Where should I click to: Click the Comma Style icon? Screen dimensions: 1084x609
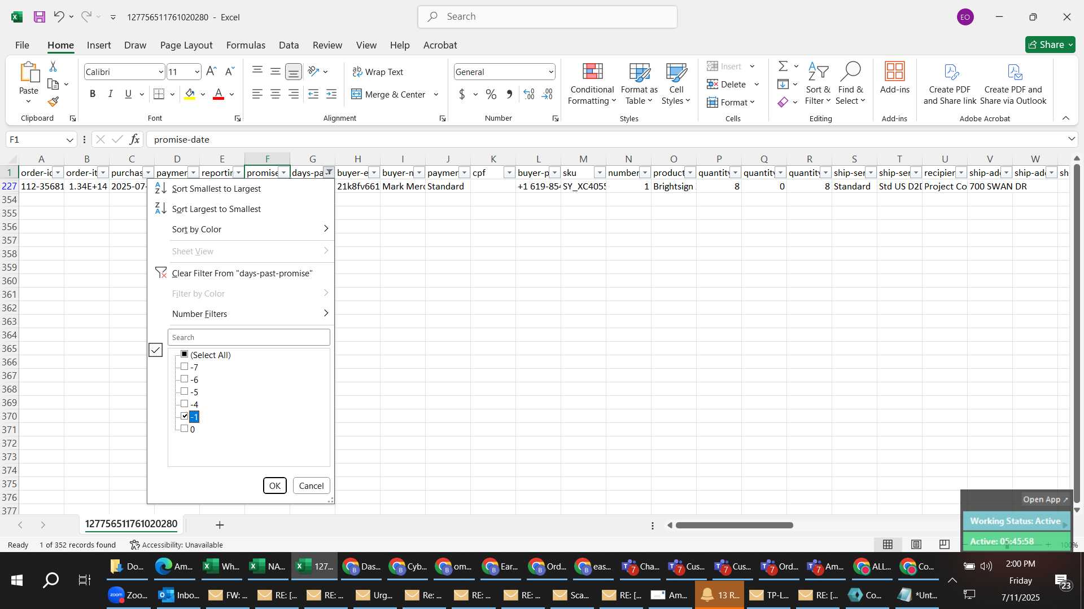point(509,94)
